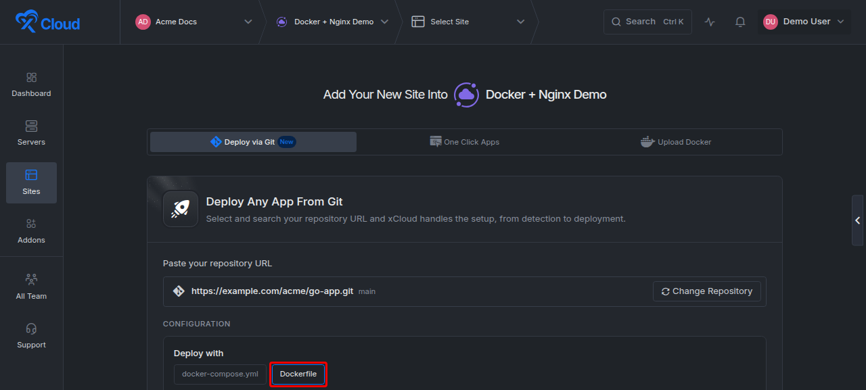866x390 pixels.
Task: Click the 'Deploy with' label
Action: pos(198,353)
